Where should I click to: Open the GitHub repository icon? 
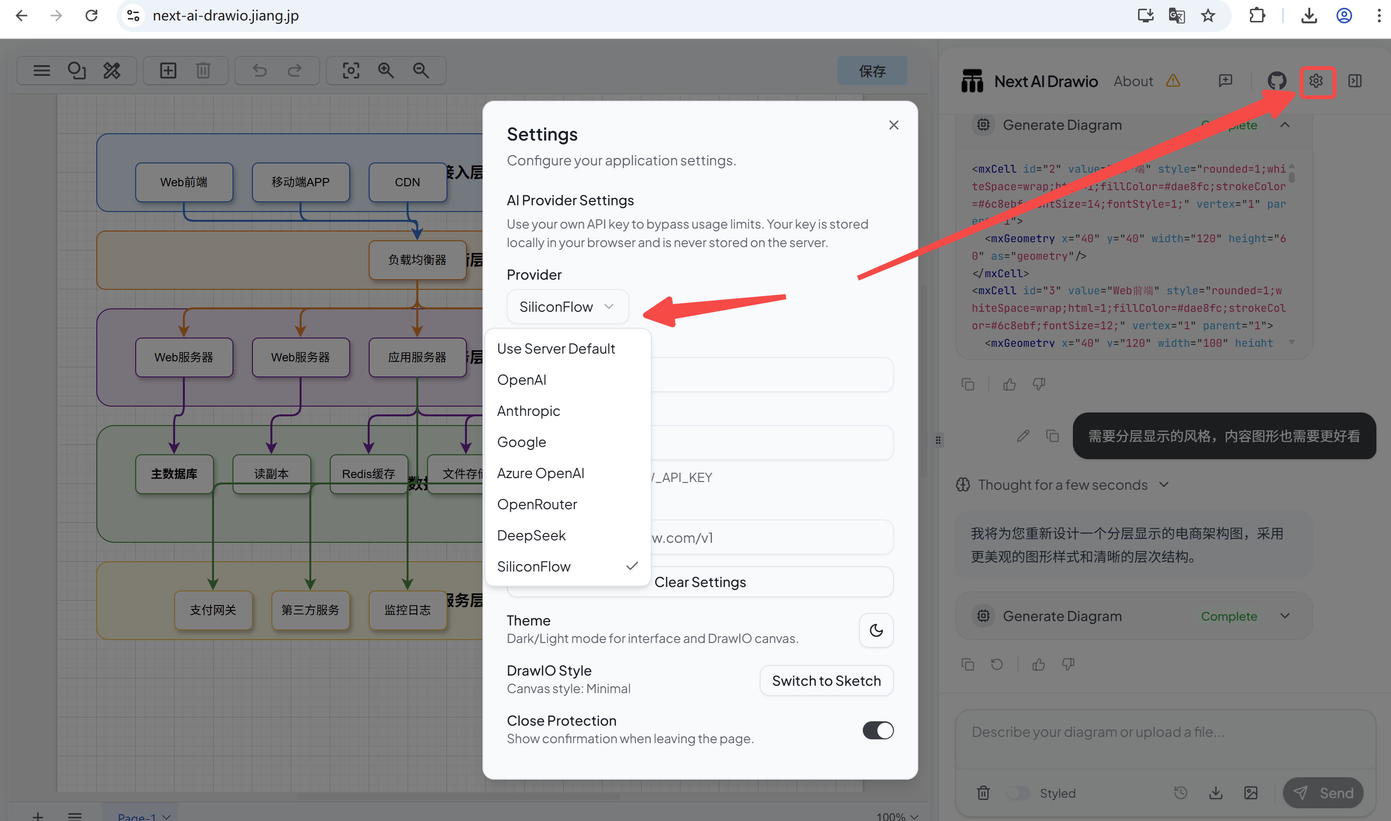click(x=1277, y=81)
